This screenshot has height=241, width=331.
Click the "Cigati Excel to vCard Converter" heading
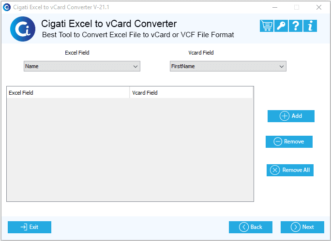(109, 24)
